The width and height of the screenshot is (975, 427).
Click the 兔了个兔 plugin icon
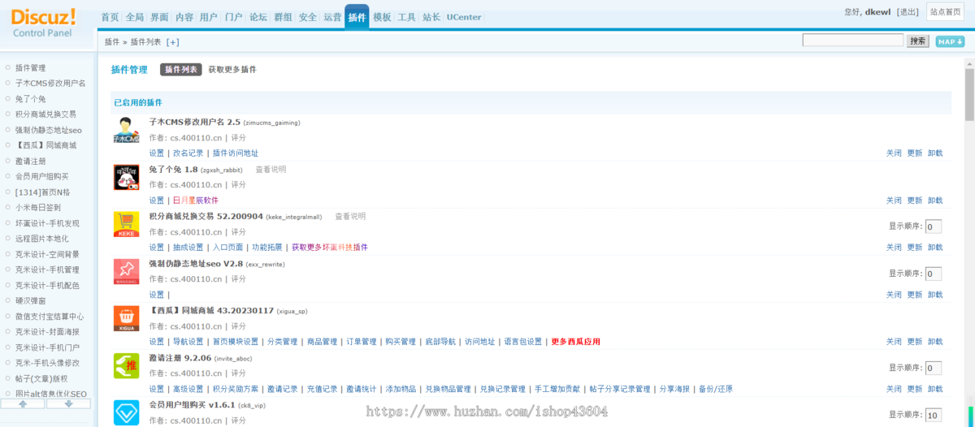click(x=126, y=177)
